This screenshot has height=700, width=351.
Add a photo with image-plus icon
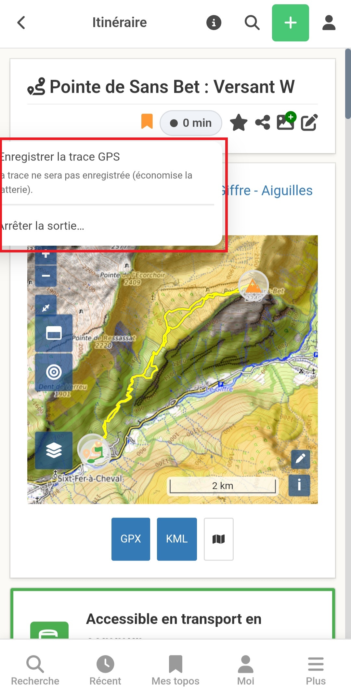[x=286, y=121]
